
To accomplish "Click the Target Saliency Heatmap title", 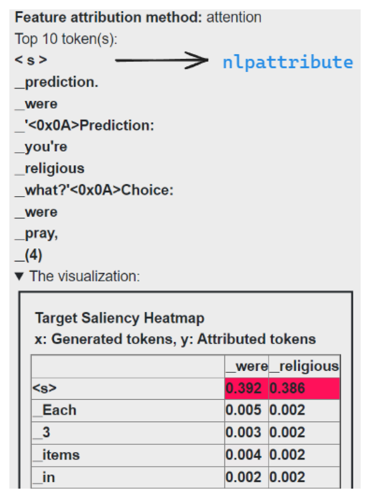I will (119, 318).
